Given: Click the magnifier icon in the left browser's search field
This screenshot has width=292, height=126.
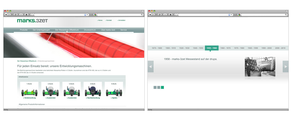Looking at the screenshot, I should [142, 15].
